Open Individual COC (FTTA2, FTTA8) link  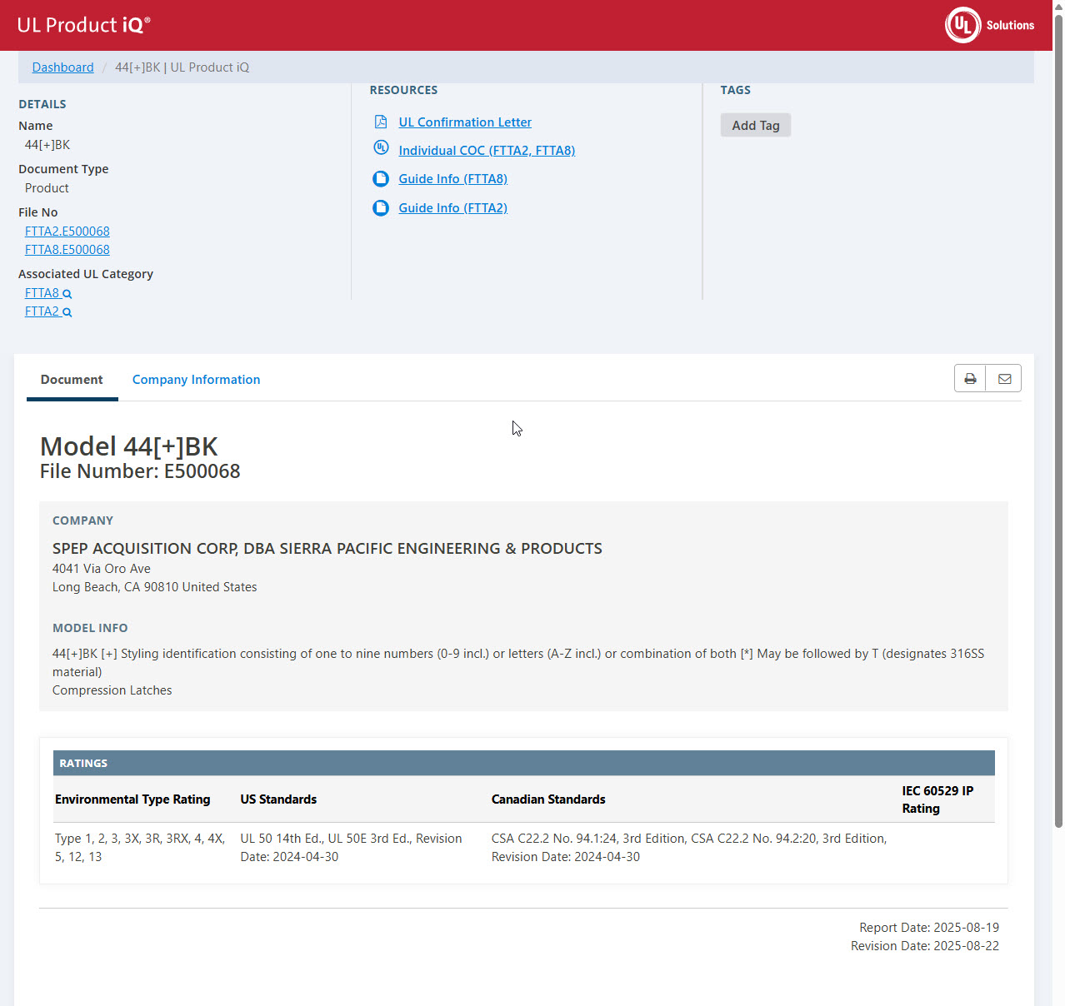click(487, 151)
